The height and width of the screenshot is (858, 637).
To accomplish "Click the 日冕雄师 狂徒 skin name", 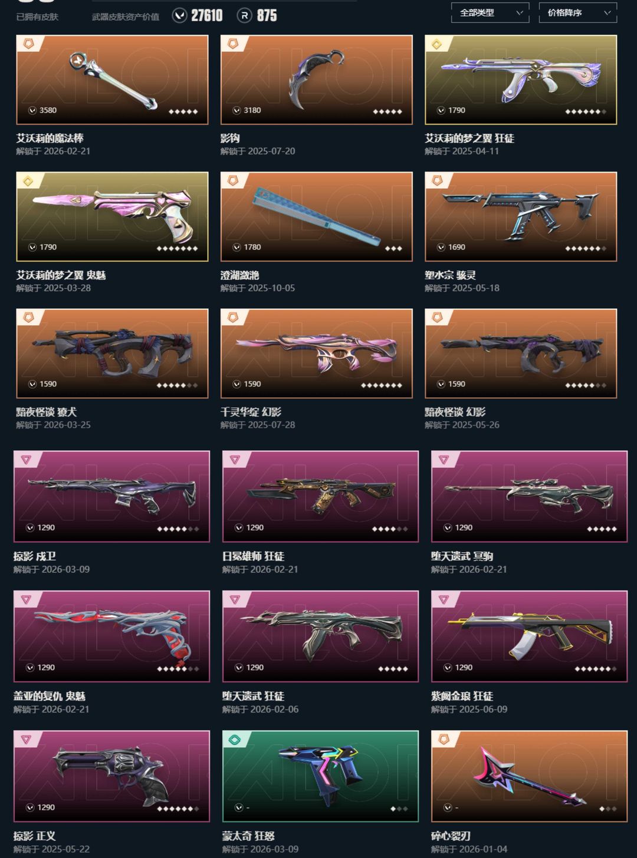I will (x=253, y=556).
